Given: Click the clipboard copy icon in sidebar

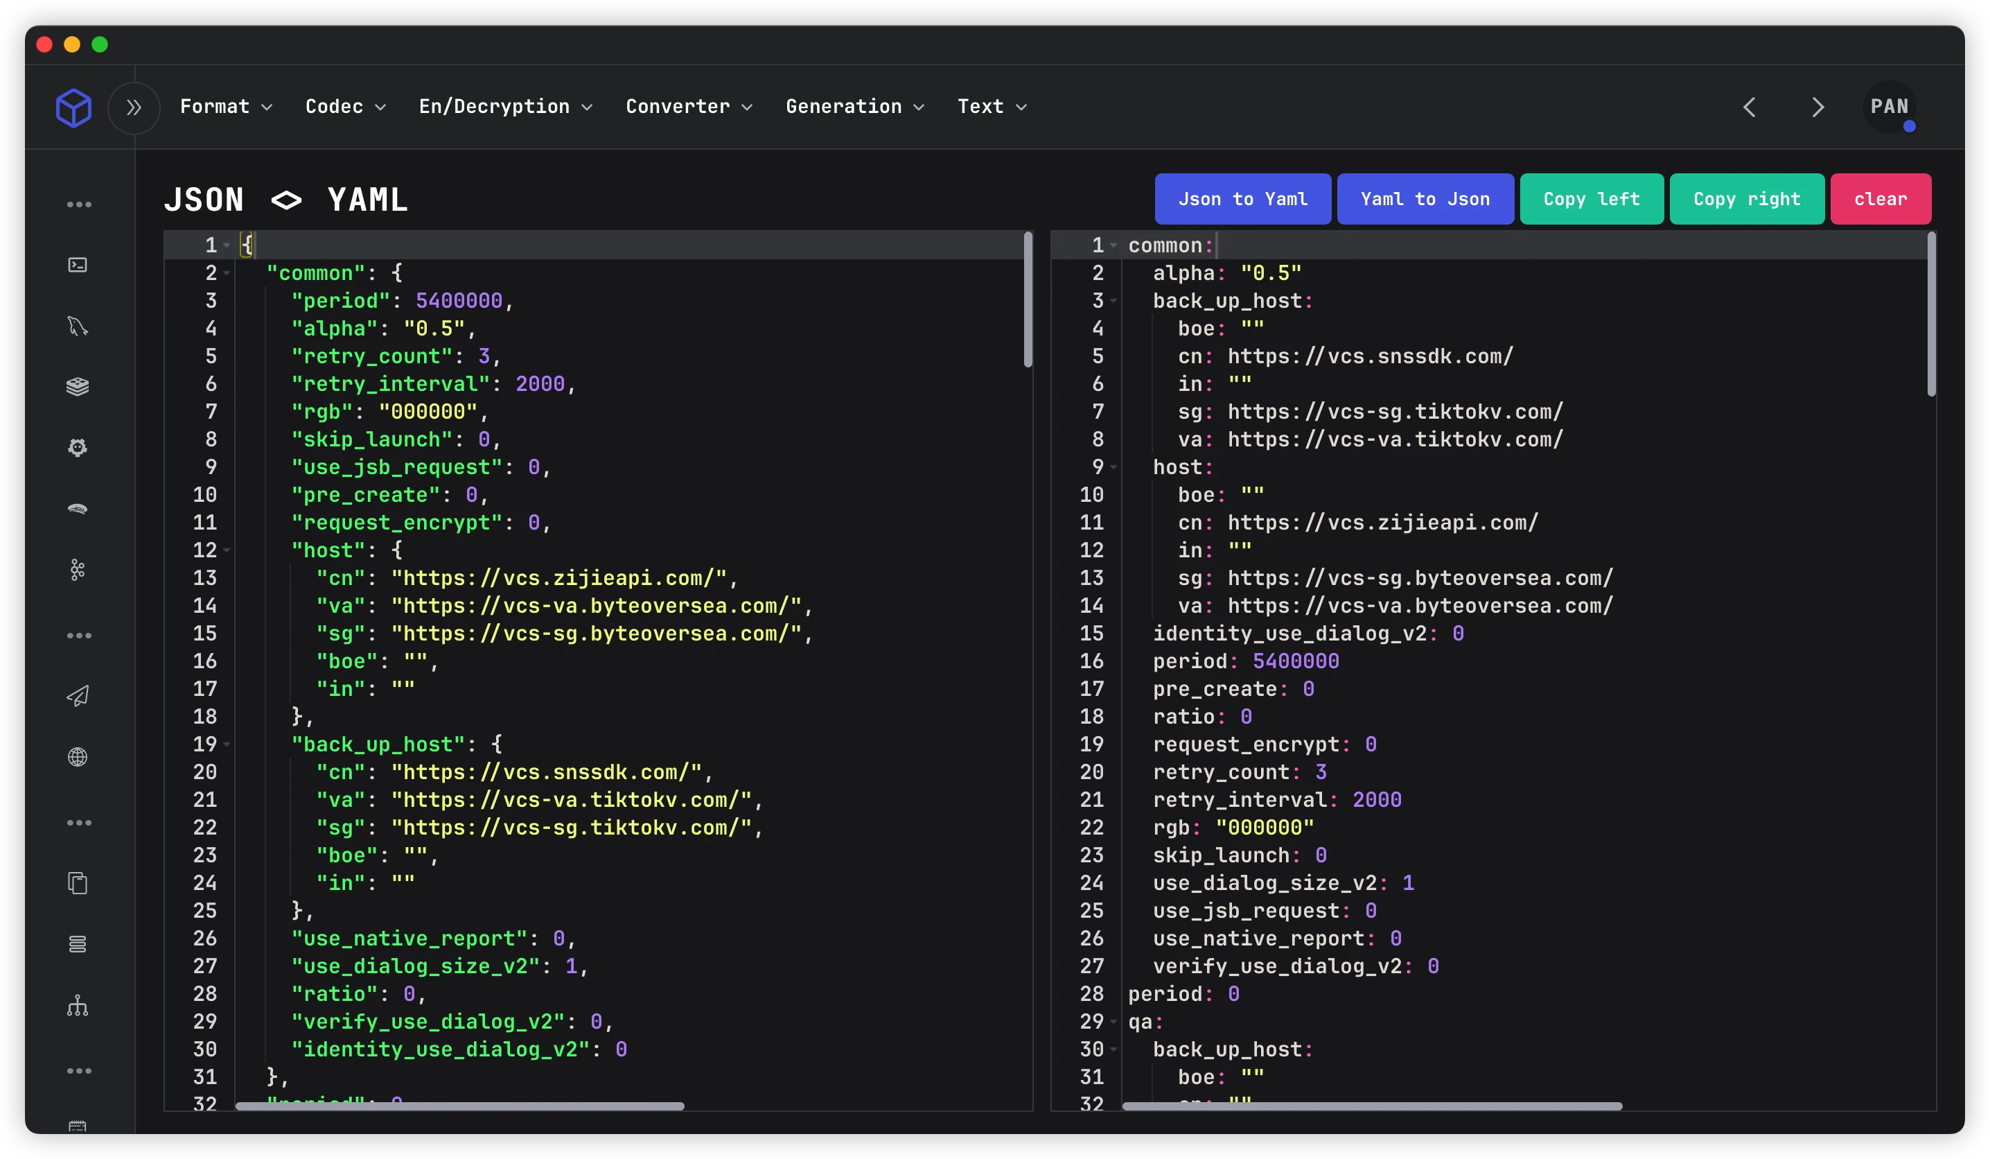Looking at the screenshot, I should click(x=78, y=882).
